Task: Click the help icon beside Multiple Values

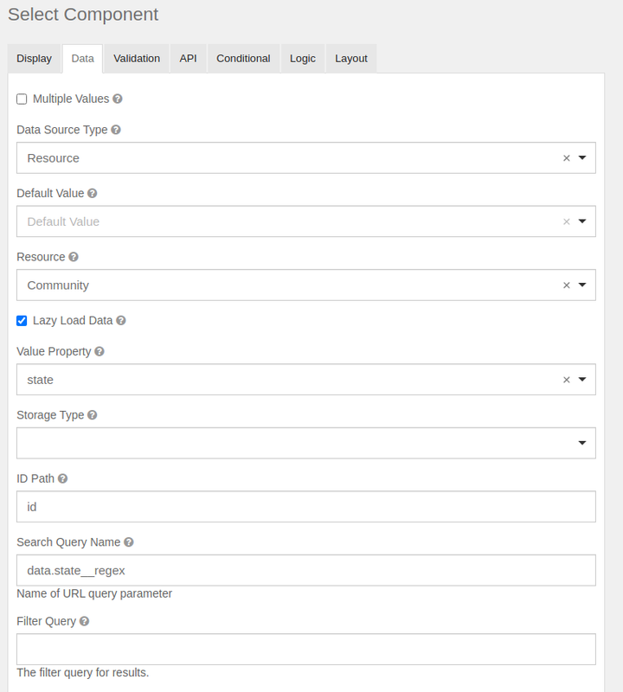Action: pos(118,99)
